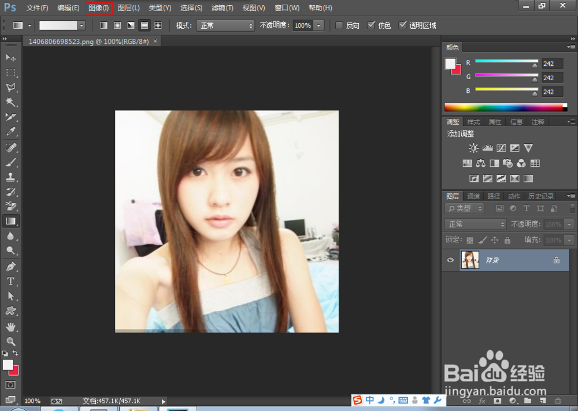This screenshot has width=578, height=411.
Task: Select the Path Selection tool
Action: 10,296
